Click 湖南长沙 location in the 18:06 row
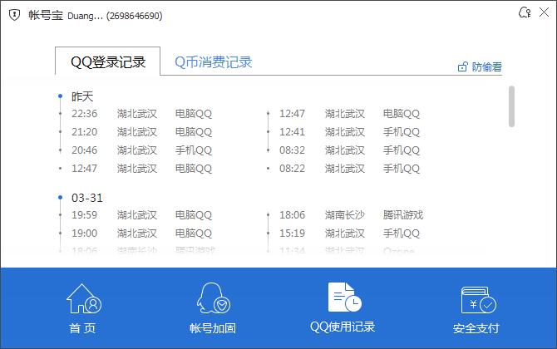557x349 pixels. [344, 214]
